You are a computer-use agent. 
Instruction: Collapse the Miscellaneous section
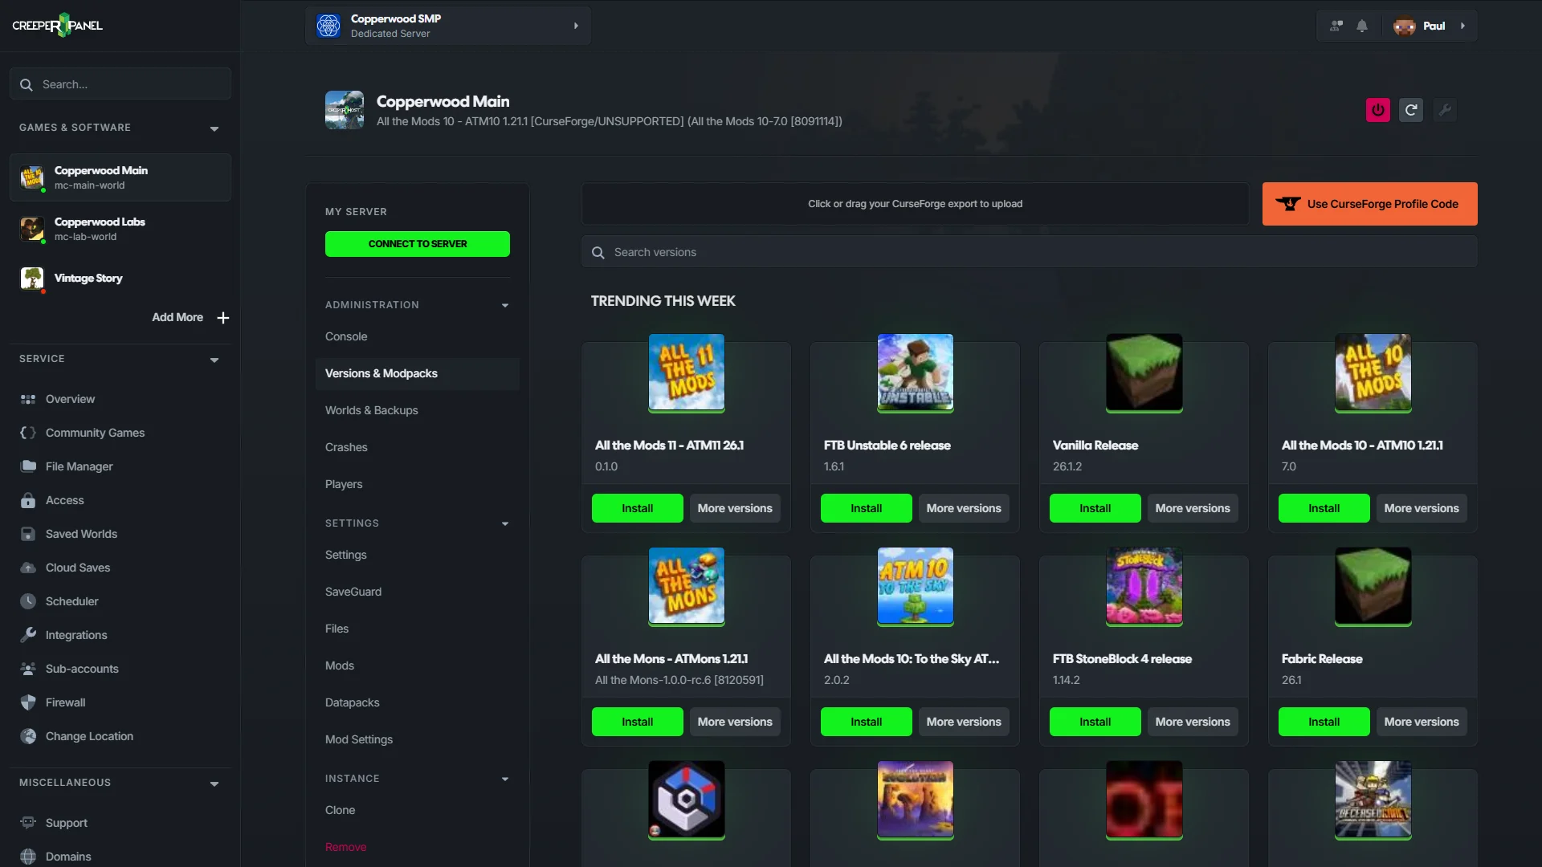click(214, 784)
